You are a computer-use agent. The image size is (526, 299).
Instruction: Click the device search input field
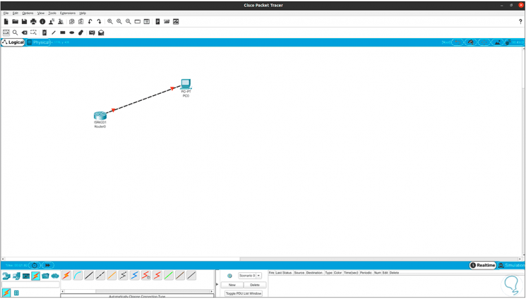point(30,285)
